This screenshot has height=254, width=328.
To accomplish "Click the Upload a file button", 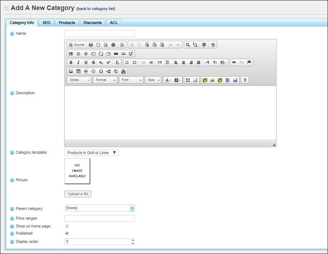I will tap(78, 194).
